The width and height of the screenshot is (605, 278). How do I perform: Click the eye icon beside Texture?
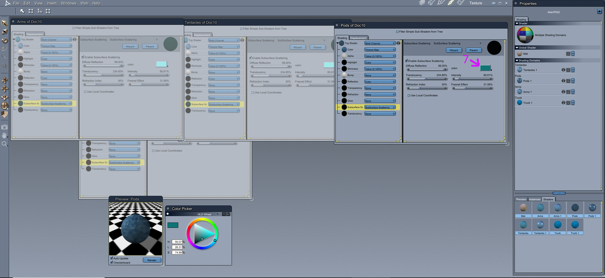[x=494, y=3]
